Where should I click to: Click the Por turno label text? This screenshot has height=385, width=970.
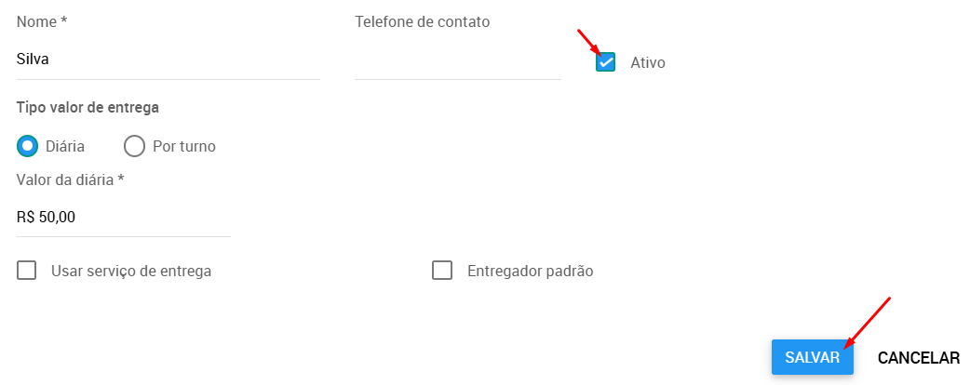(184, 146)
